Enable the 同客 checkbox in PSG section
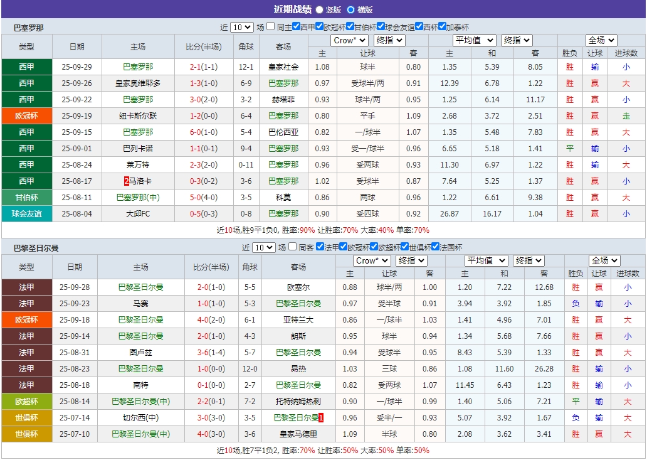This screenshot has height=460, width=647. [x=292, y=249]
